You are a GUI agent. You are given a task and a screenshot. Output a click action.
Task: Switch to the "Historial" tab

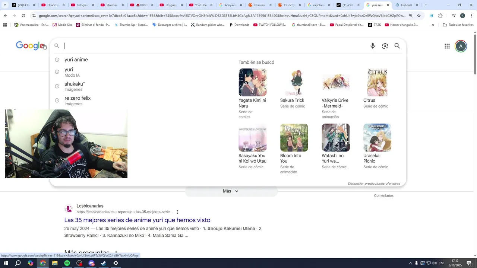pos(407,5)
